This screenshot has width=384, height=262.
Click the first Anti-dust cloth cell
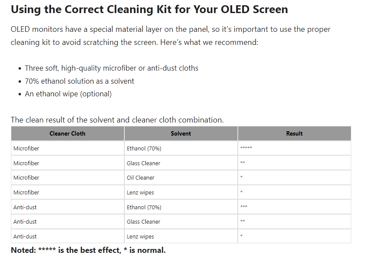(x=68, y=207)
